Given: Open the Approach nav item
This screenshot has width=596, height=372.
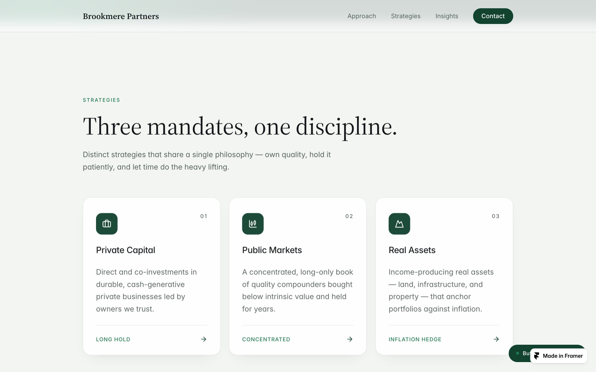Looking at the screenshot, I should [361, 16].
